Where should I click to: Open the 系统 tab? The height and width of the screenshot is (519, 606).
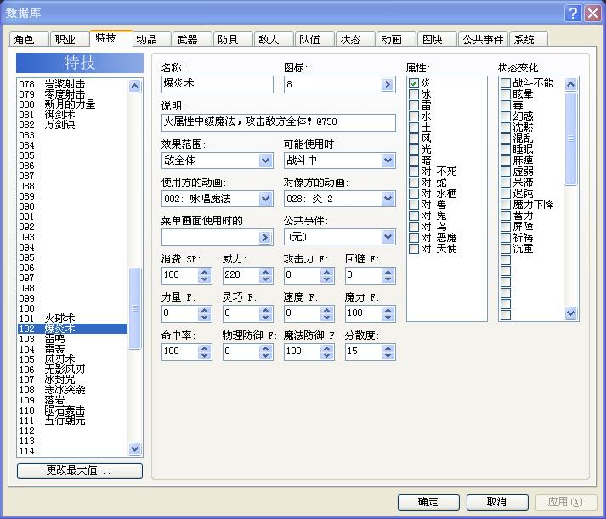pyautogui.click(x=529, y=39)
